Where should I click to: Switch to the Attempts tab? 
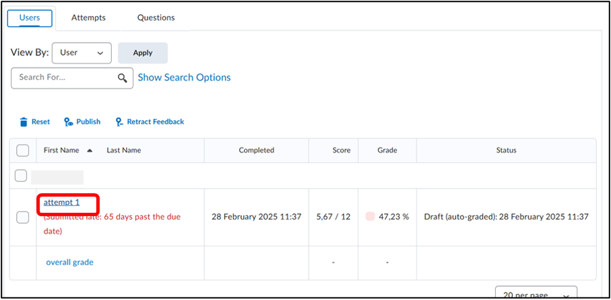pos(89,18)
